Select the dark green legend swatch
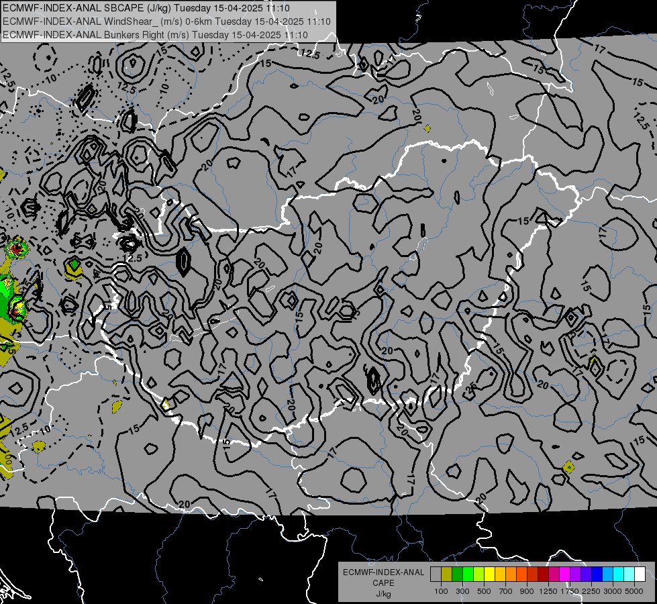This screenshot has width=657, height=604. pyautogui.click(x=457, y=574)
